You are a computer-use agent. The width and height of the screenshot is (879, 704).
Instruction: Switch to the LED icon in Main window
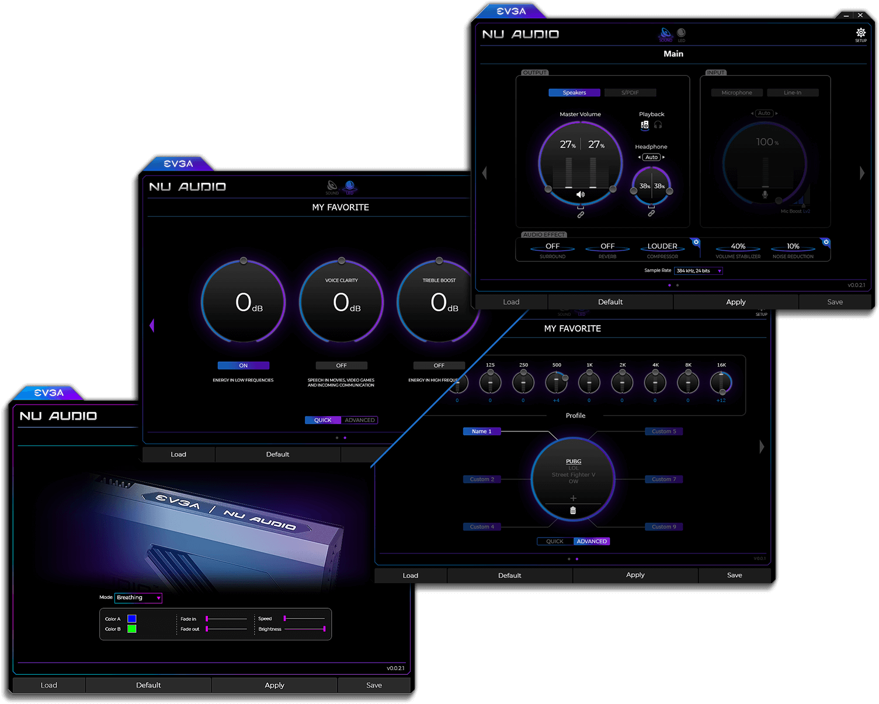(681, 33)
